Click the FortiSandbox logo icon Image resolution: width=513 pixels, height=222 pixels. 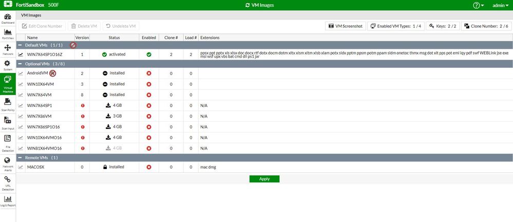click(x=8, y=5)
